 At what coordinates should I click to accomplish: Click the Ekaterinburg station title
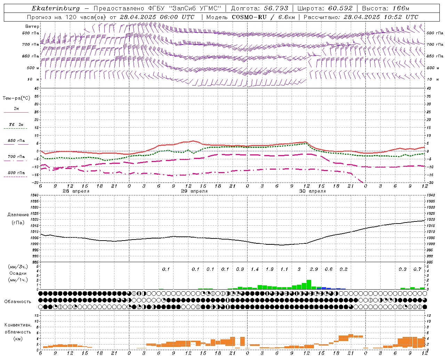point(56,8)
